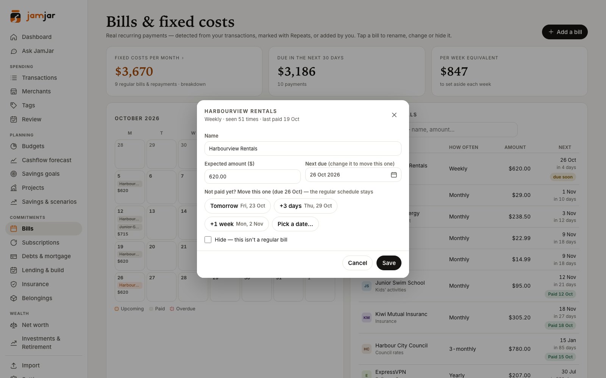
Task: Open Import page from sidebar
Action: coord(44,366)
